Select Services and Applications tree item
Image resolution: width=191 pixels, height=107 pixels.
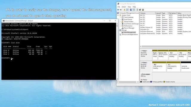[130, 34]
